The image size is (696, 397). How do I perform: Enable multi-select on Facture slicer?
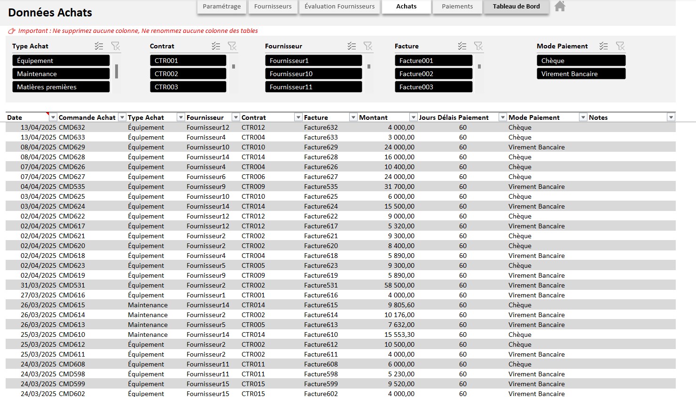tap(462, 46)
